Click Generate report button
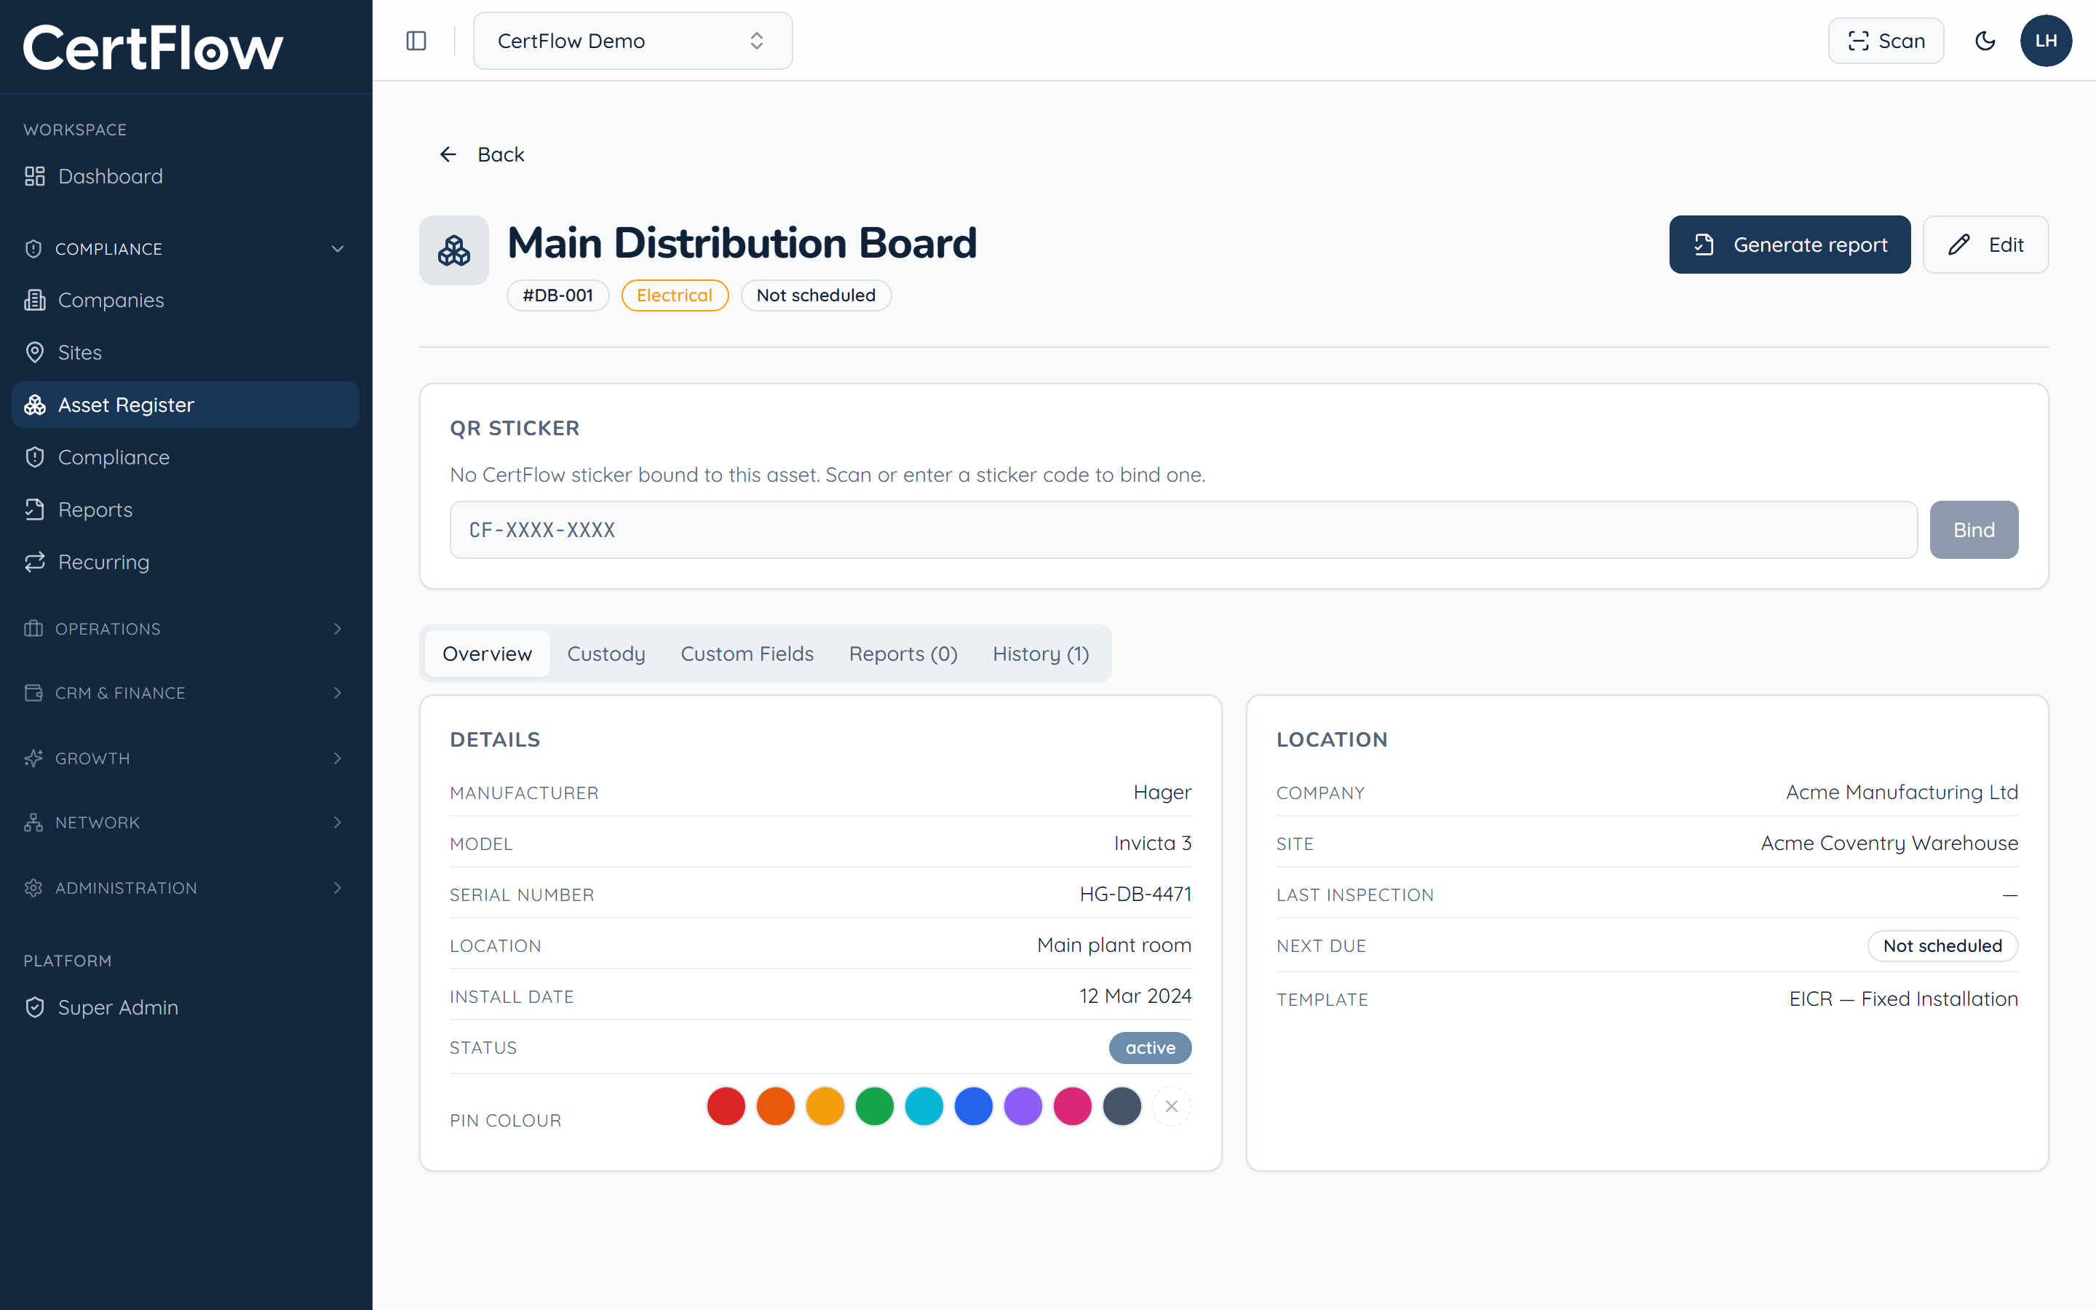Image resolution: width=2096 pixels, height=1310 pixels. click(x=1790, y=245)
